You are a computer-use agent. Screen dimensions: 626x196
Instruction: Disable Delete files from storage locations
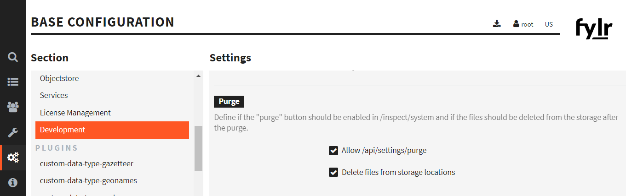[x=333, y=173]
